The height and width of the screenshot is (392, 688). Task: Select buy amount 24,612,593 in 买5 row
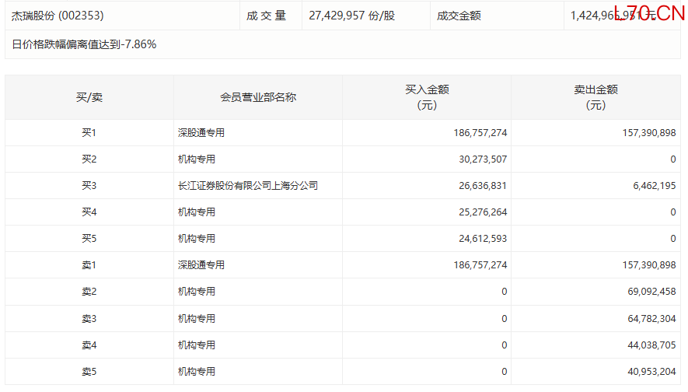pyautogui.click(x=480, y=239)
